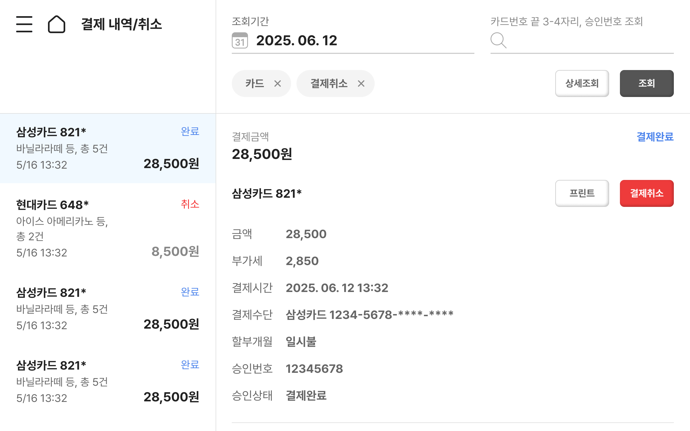690x431 pixels.
Task: Click the 8,500원 amount in list
Action: pos(175,252)
